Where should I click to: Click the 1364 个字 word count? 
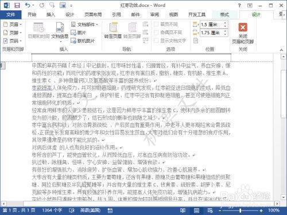(52, 210)
